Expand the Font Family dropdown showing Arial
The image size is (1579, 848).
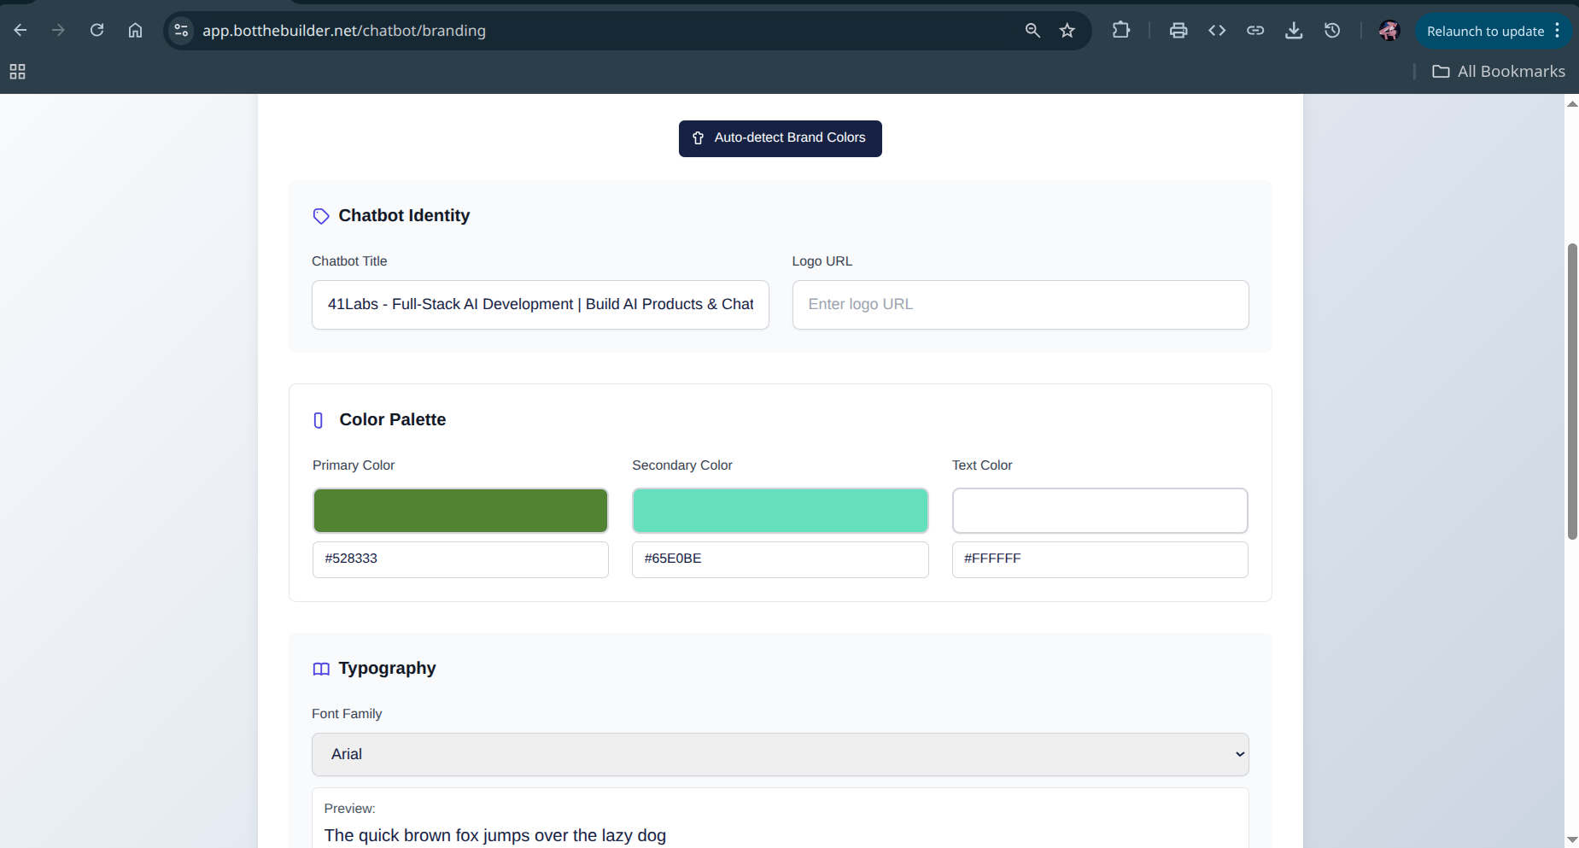click(x=780, y=754)
